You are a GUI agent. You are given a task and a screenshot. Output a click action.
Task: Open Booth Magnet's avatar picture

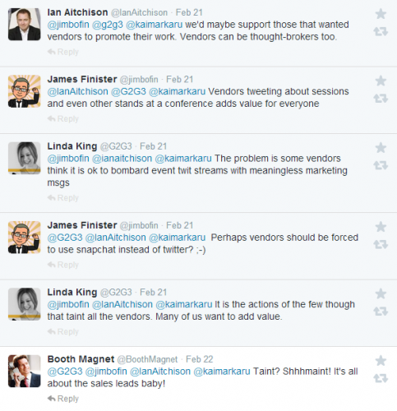point(25,371)
